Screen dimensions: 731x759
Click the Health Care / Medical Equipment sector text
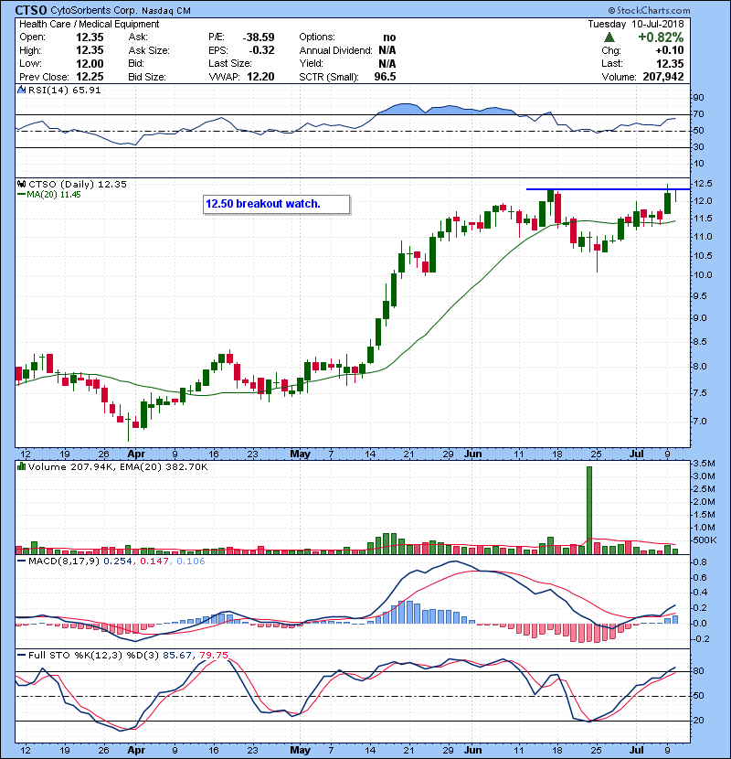tap(89, 24)
